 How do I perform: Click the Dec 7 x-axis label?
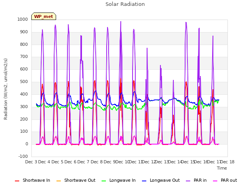click(83, 162)
